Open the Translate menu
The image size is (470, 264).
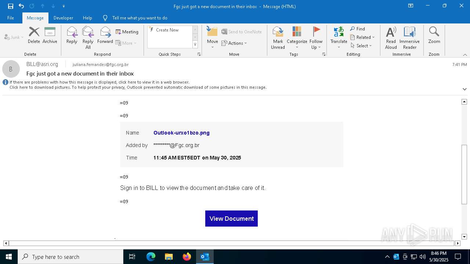point(339,37)
